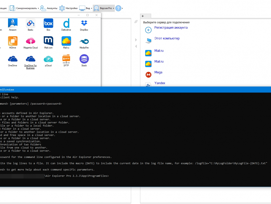The image size is (271, 204).
Task: Click the plus circle icon beside Регистрация аккаунта
Action: point(148,30)
